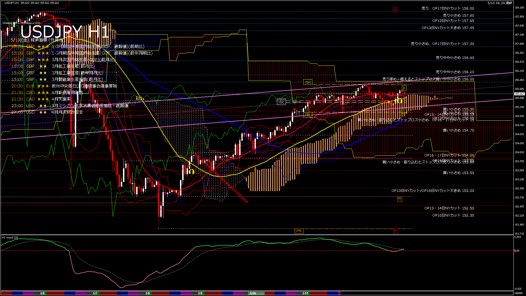Select the 5/6 date on the time axis
This screenshot has height=296, width=526.
click(x=42, y=293)
